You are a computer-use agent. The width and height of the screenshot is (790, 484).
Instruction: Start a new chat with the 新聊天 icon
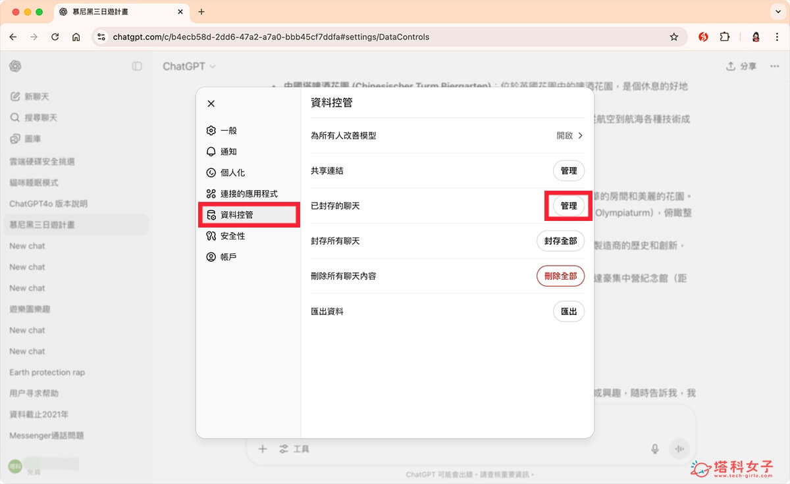click(x=15, y=96)
